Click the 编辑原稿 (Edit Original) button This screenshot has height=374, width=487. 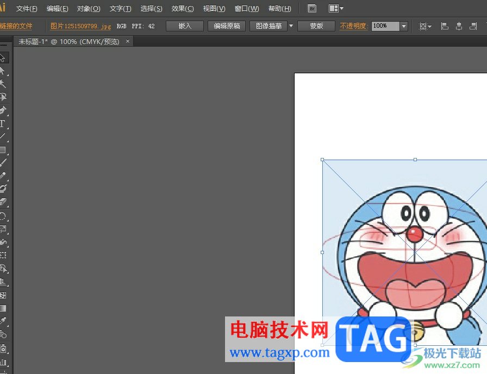(x=227, y=26)
